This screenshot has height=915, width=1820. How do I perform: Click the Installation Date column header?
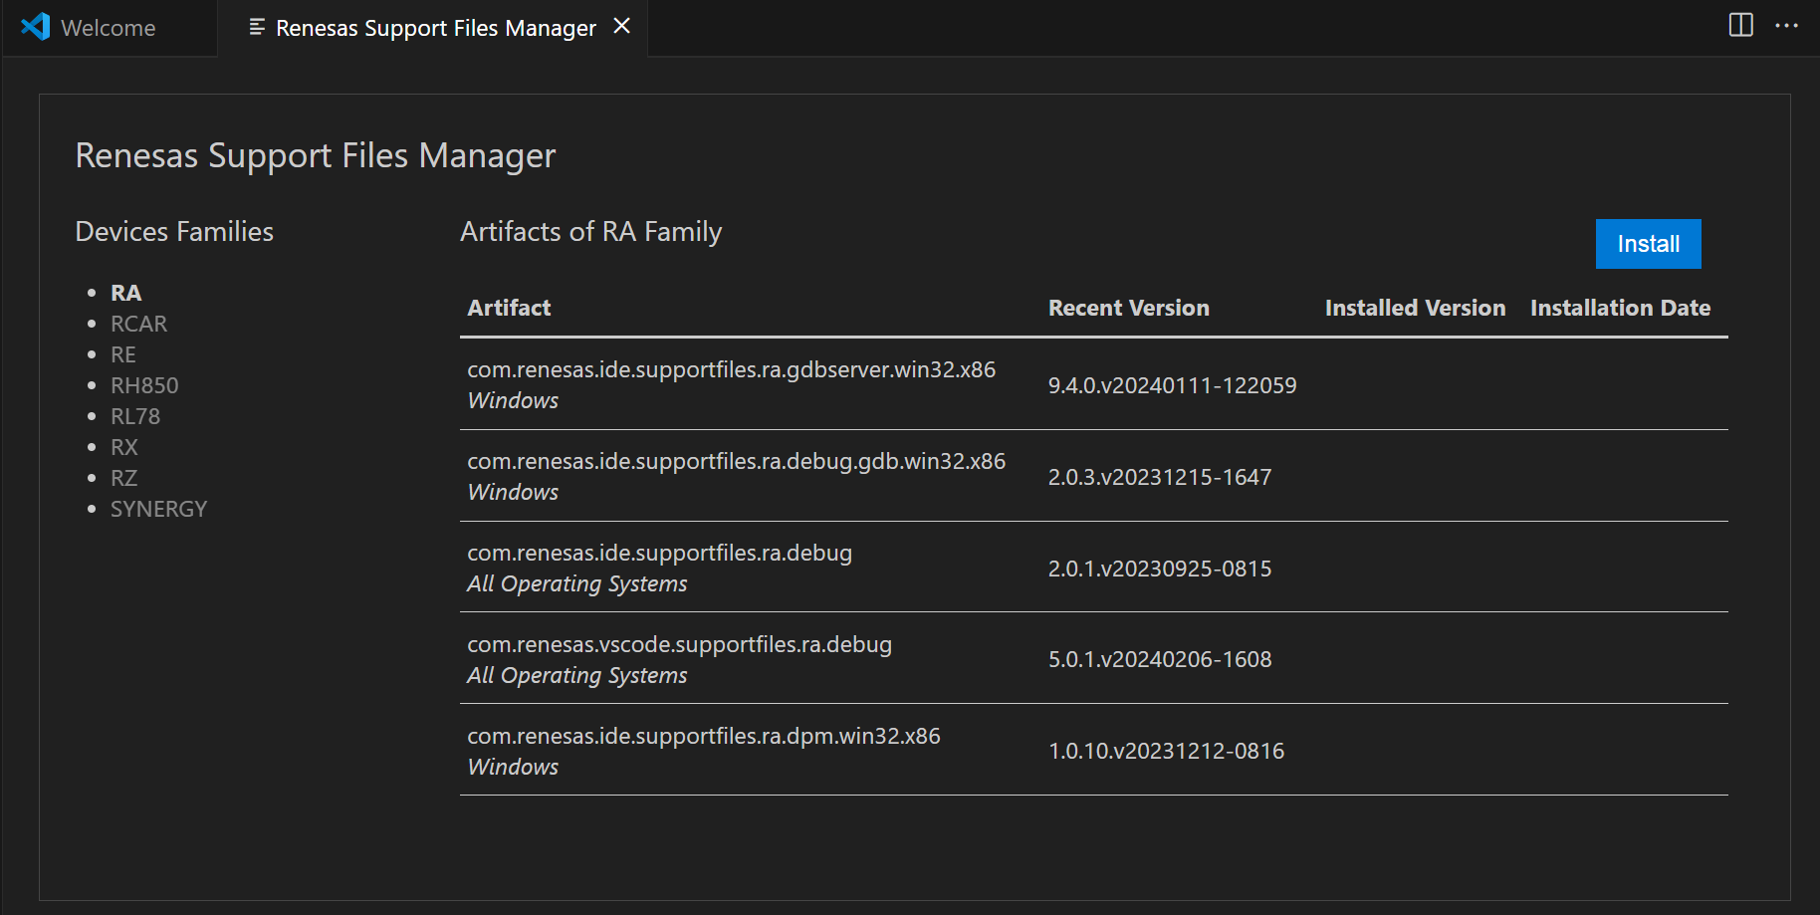[x=1621, y=308]
